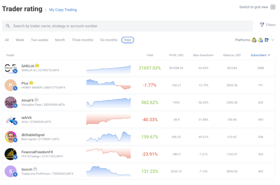Image resolution: width=280 pixels, height=185 pixels.
Task: Open Sonrch trader name
Action: (x=27, y=169)
